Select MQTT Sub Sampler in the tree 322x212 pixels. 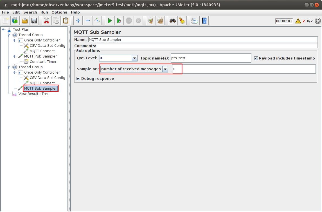pyautogui.click(x=40, y=89)
